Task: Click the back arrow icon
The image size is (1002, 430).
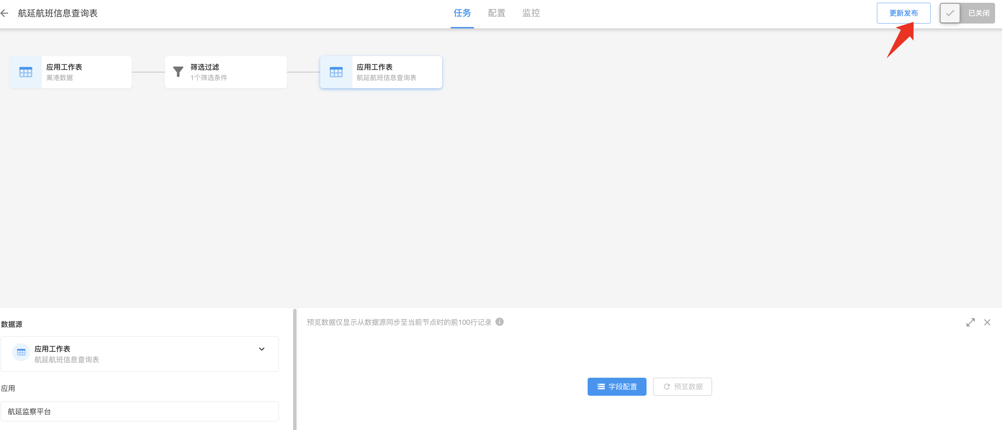Action: (x=5, y=13)
